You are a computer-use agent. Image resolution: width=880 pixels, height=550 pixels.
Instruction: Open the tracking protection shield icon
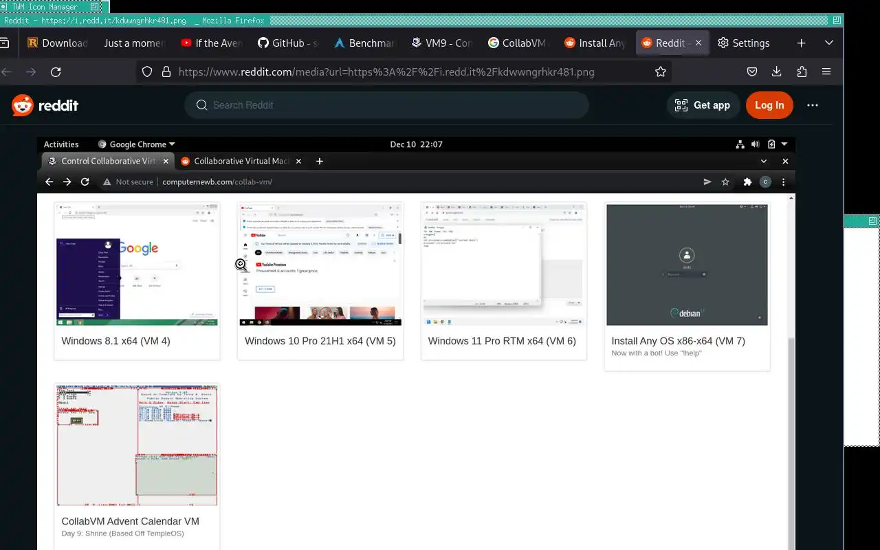click(x=146, y=71)
